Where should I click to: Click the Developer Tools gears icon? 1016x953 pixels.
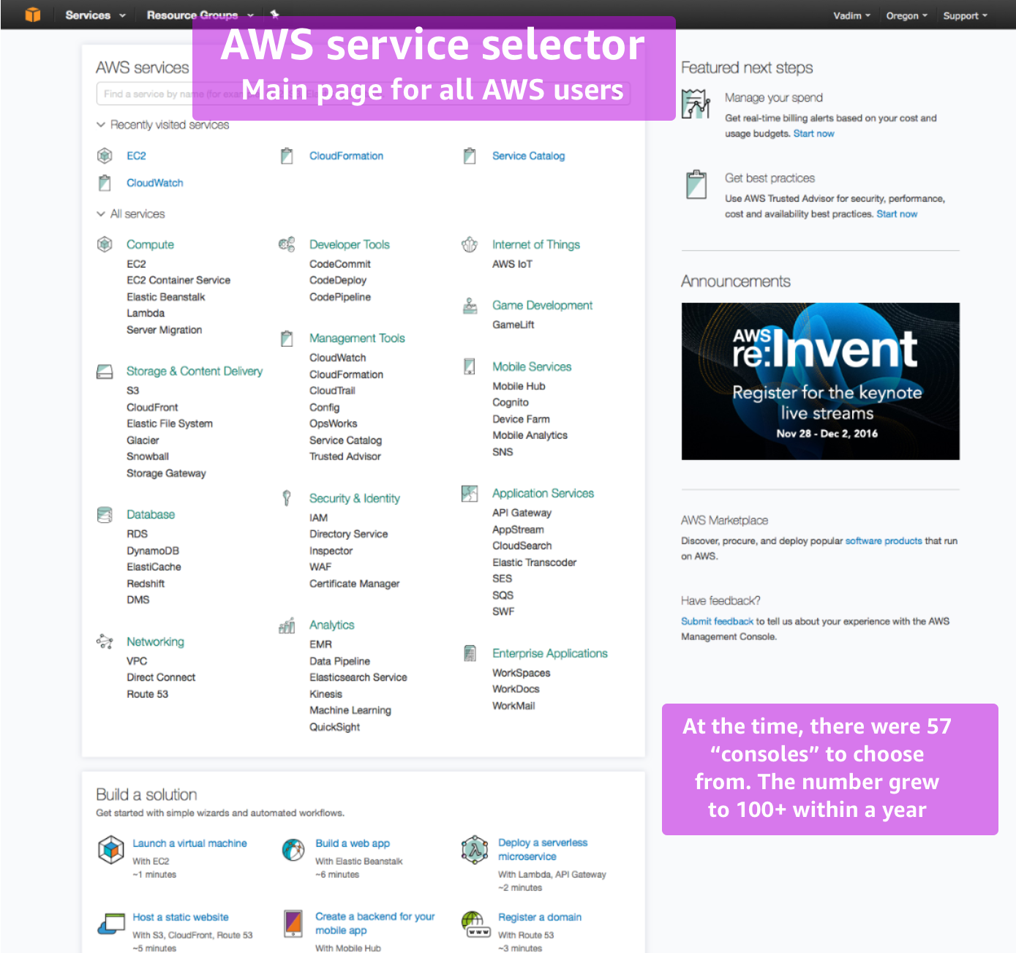pyautogui.click(x=287, y=244)
